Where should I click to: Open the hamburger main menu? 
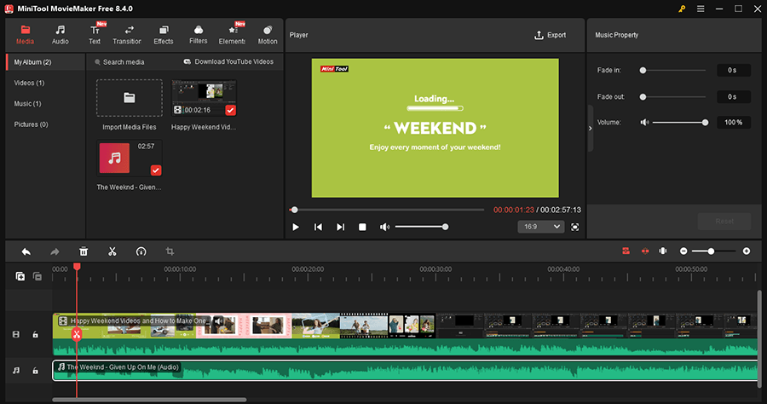click(701, 9)
